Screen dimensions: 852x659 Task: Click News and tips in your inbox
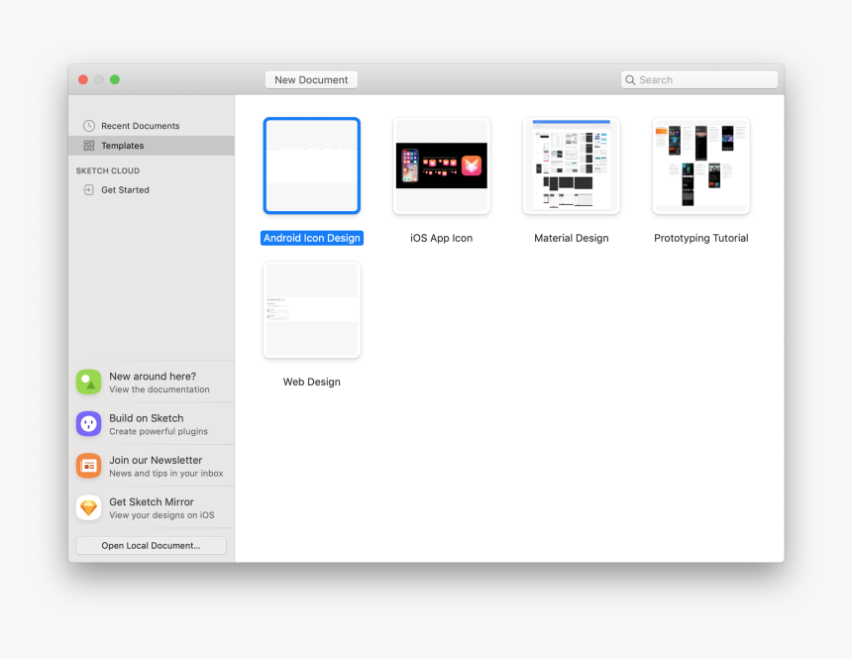[x=166, y=474]
